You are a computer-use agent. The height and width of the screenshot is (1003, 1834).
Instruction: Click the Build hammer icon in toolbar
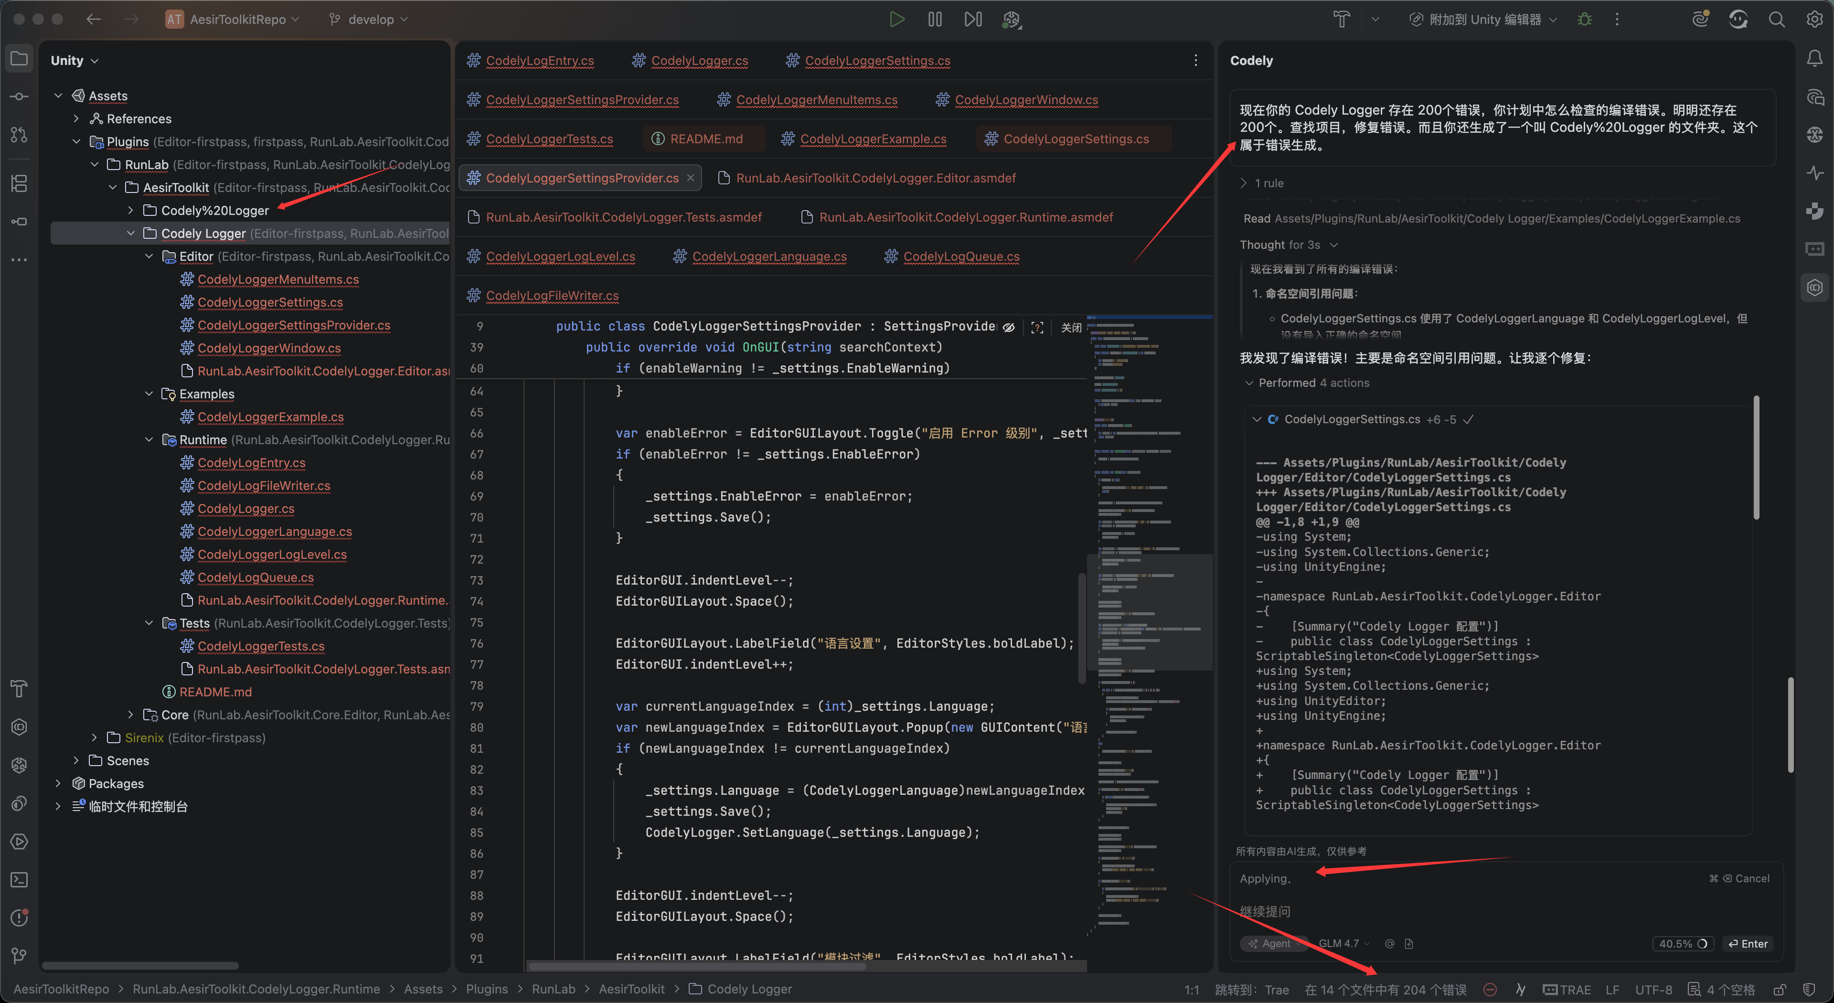pyautogui.click(x=1341, y=19)
